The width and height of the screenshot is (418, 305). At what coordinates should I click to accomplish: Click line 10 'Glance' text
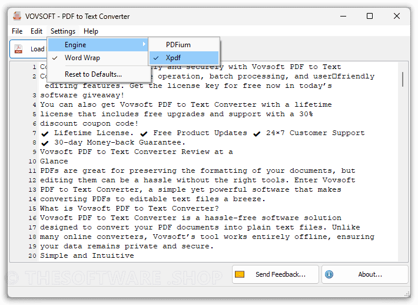pos(54,161)
